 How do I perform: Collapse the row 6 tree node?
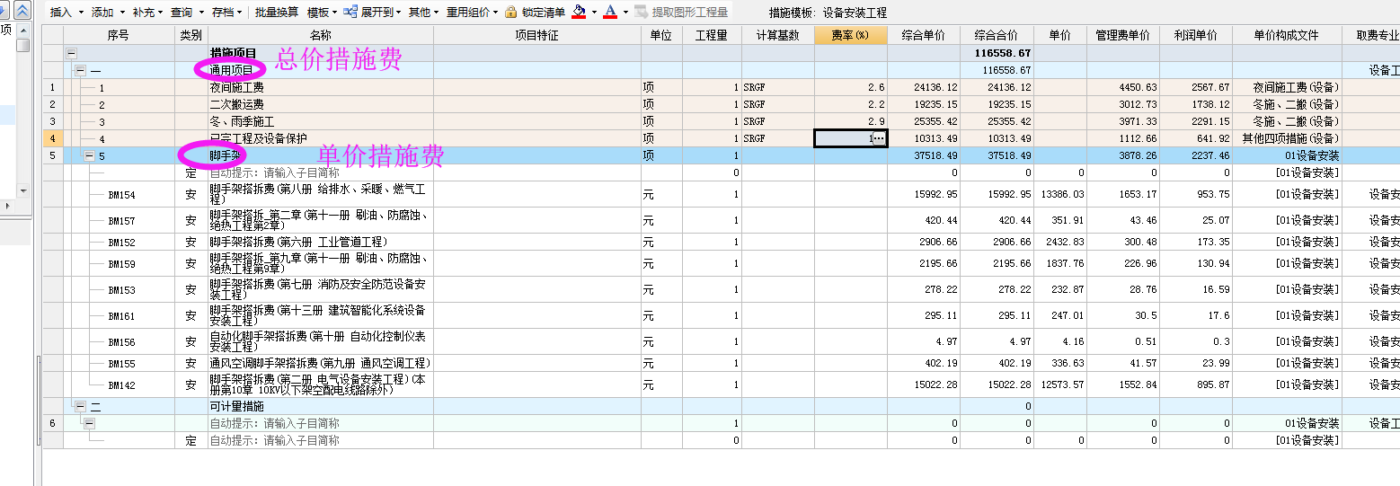90,423
